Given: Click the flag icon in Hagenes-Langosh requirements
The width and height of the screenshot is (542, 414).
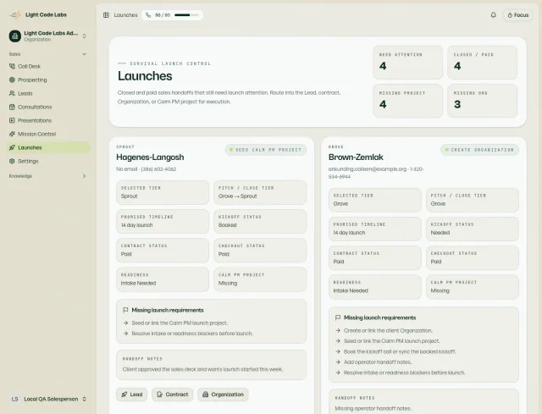Looking at the screenshot, I should pyautogui.click(x=125, y=311).
